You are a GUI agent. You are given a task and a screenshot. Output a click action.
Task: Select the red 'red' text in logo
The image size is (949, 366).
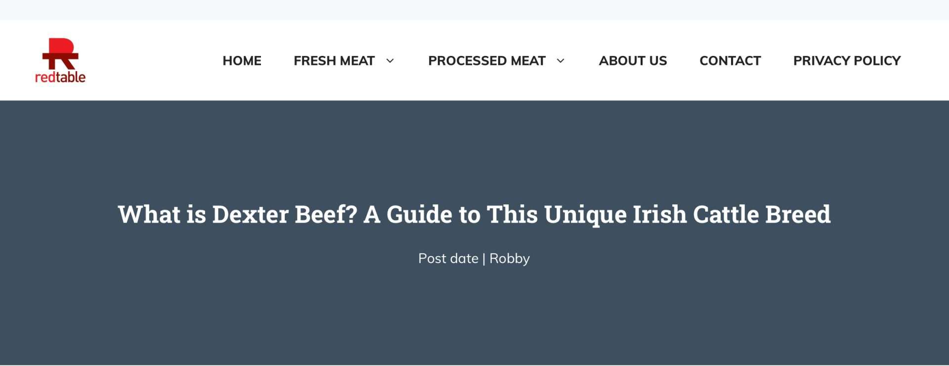(x=45, y=77)
